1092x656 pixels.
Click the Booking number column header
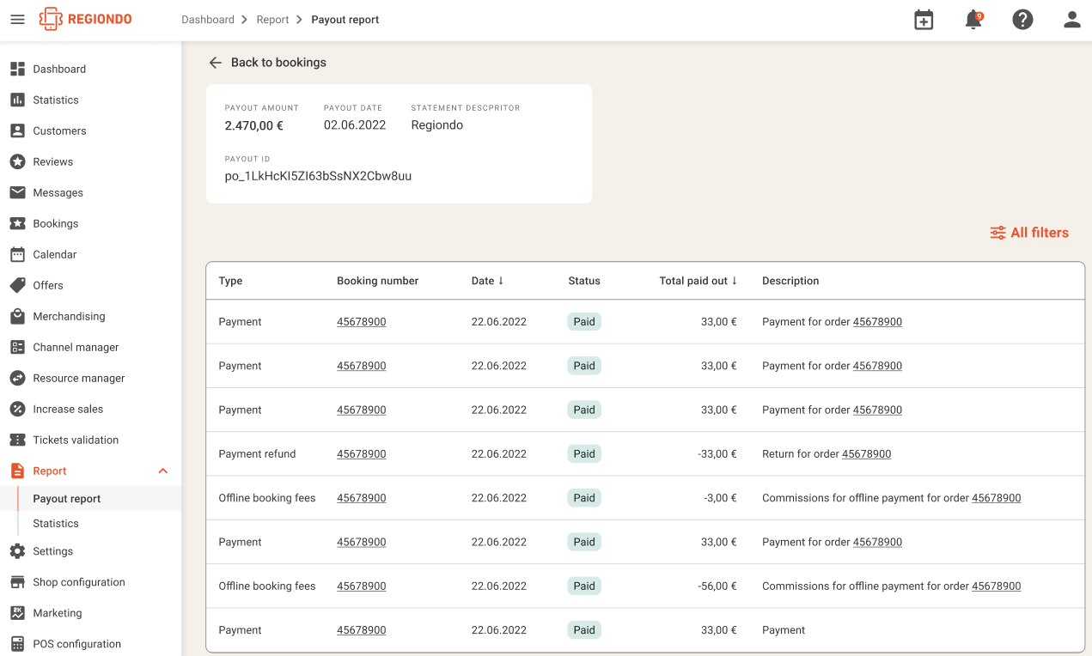coord(377,281)
